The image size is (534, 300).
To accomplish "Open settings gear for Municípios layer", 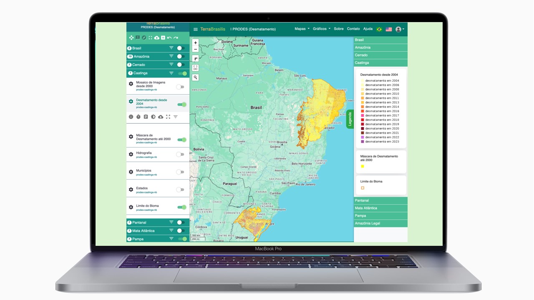I will (x=131, y=172).
